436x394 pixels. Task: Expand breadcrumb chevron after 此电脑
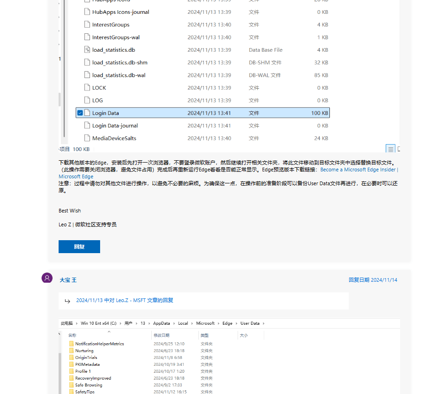point(77,323)
